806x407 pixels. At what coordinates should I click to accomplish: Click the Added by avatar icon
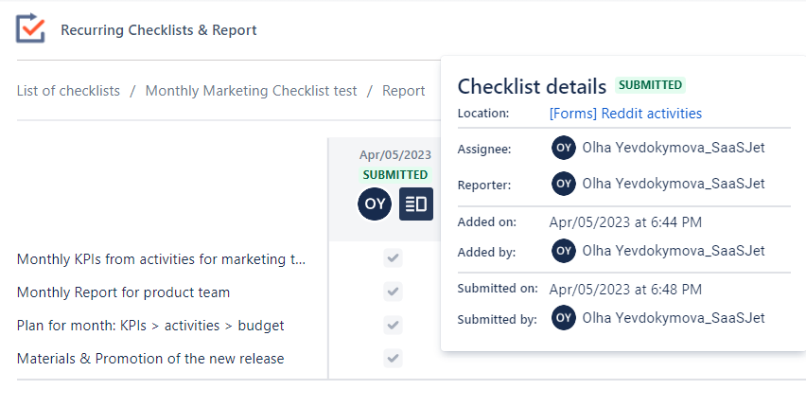point(564,251)
